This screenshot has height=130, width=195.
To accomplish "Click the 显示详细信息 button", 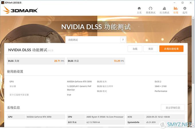I will click(173, 108).
